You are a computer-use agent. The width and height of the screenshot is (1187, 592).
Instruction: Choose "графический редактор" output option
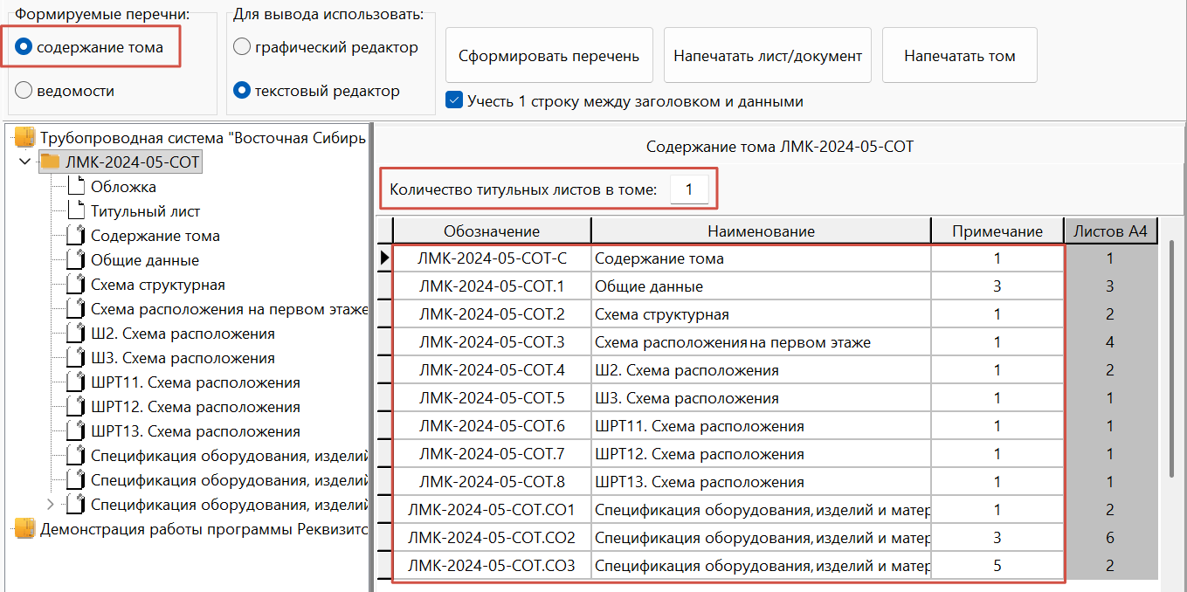coord(243,47)
